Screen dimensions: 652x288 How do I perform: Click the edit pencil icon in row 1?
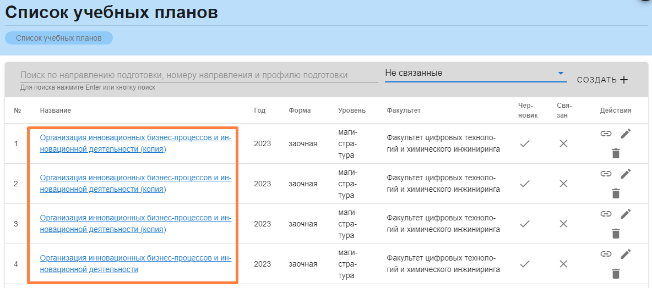coord(625,134)
